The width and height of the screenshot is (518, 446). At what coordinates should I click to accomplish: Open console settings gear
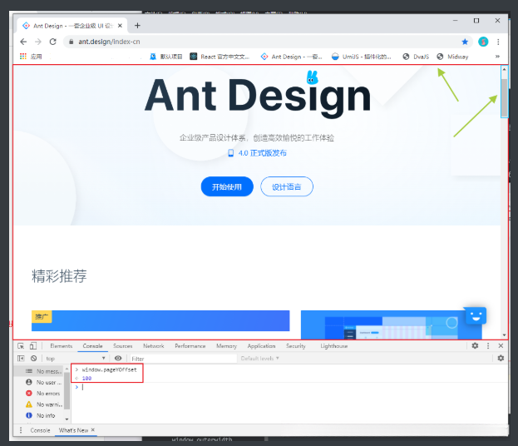click(501, 359)
